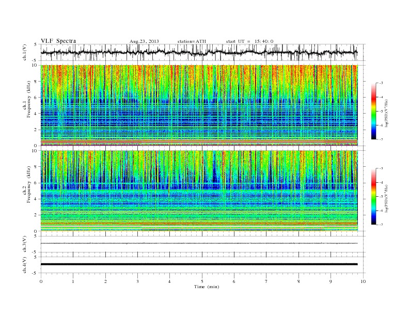
Task: Click the "-7" label below ch.2 colorbar
Action: point(381,225)
